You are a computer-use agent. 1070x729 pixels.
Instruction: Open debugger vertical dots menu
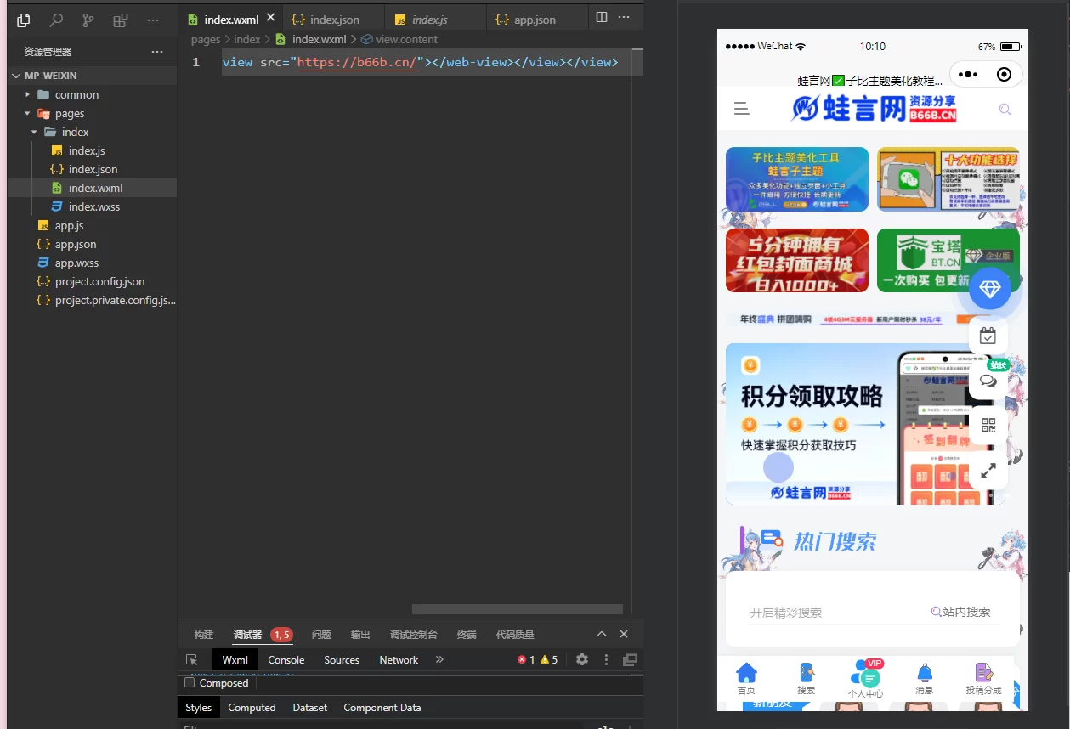[606, 659]
